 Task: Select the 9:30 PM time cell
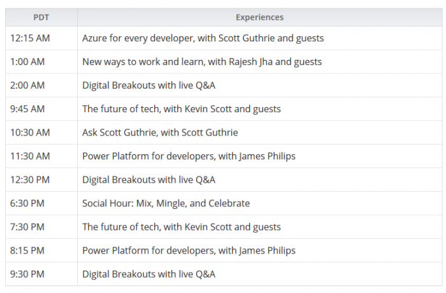(x=27, y=274)
